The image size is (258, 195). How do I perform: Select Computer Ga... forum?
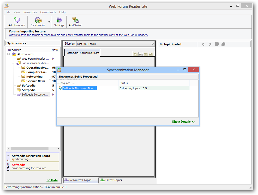coord(37,72)
